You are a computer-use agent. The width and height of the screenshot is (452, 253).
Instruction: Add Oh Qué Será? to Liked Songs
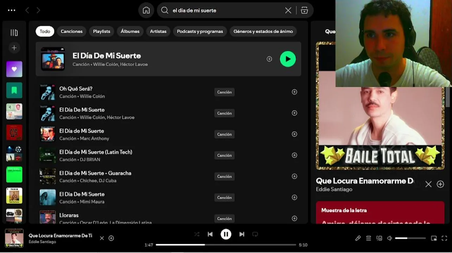click(295, 92)
